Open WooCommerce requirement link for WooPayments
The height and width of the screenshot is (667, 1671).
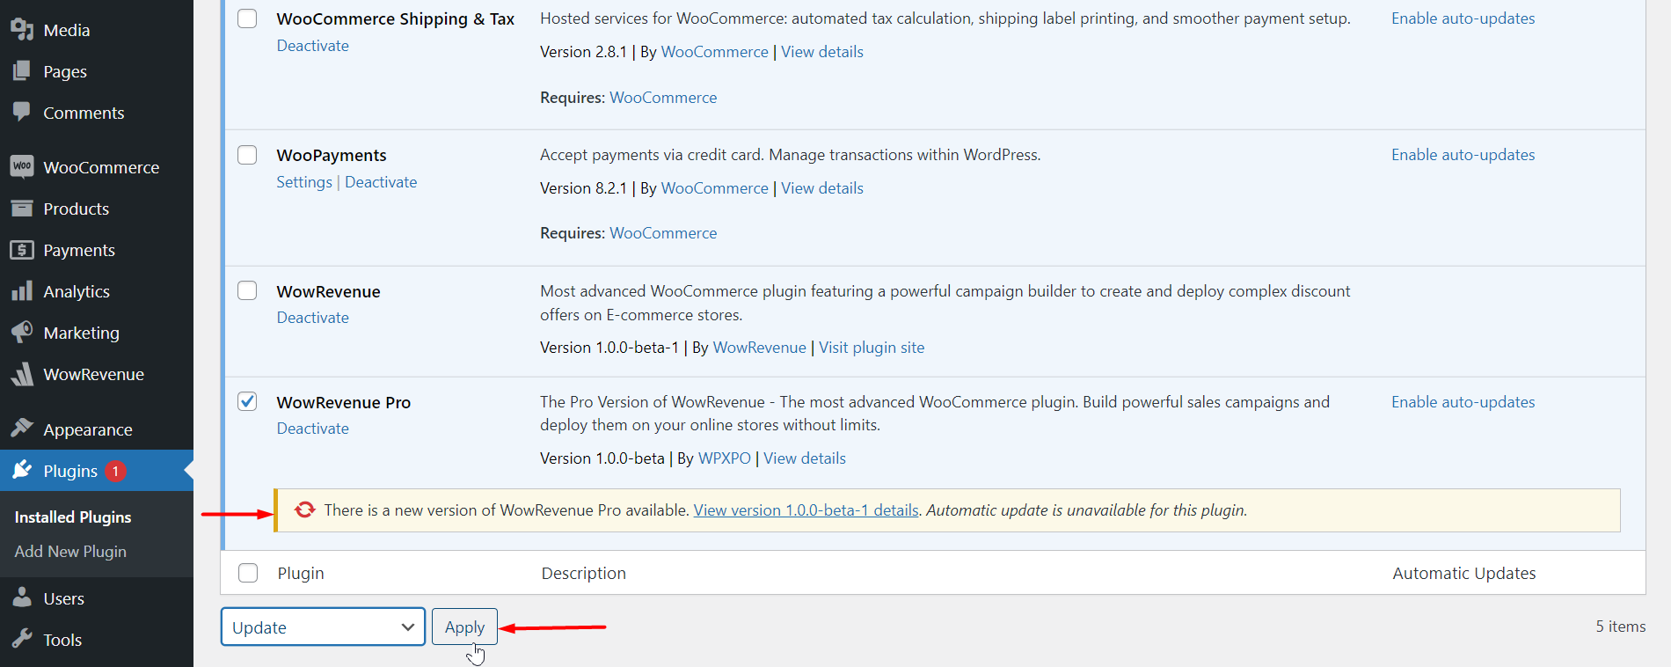click(x=663, y=233)
